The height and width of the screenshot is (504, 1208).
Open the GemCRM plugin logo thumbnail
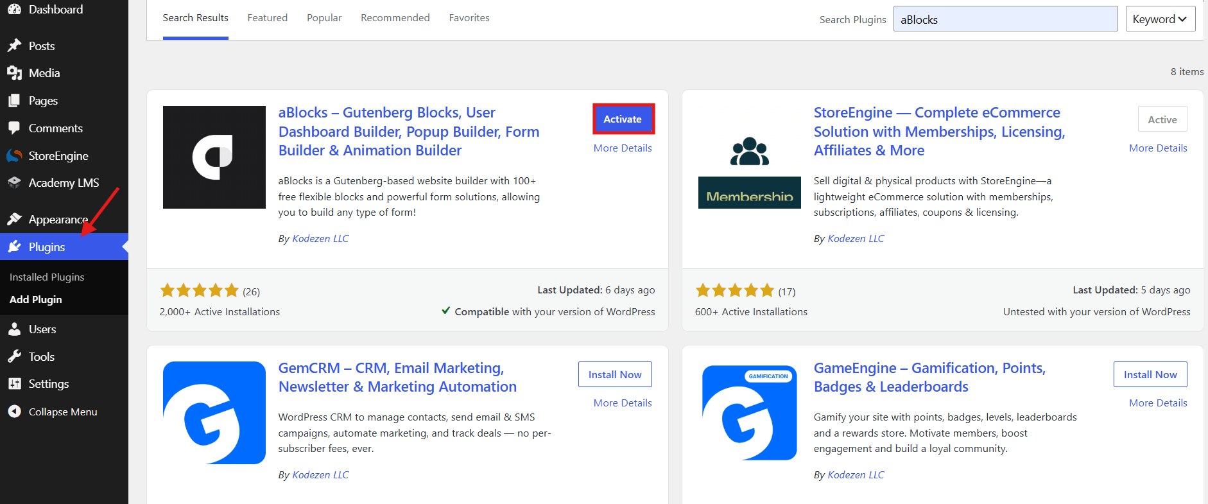tap(214, 413)
